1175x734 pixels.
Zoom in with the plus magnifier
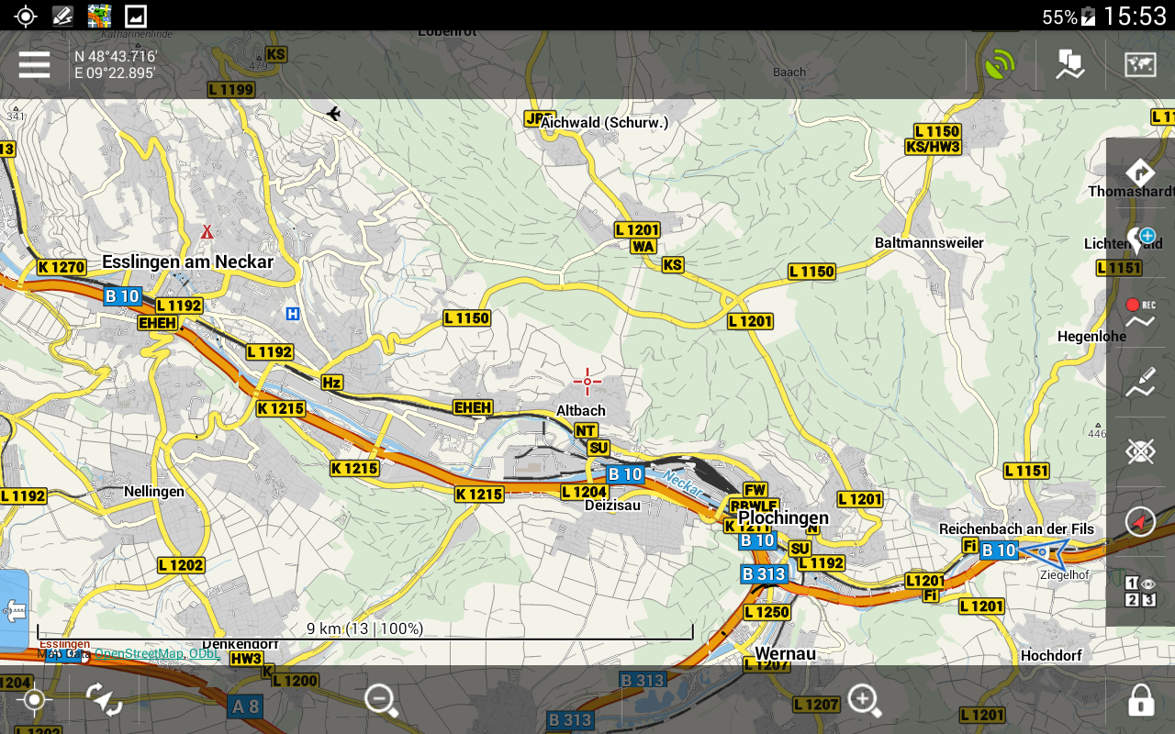865,700
